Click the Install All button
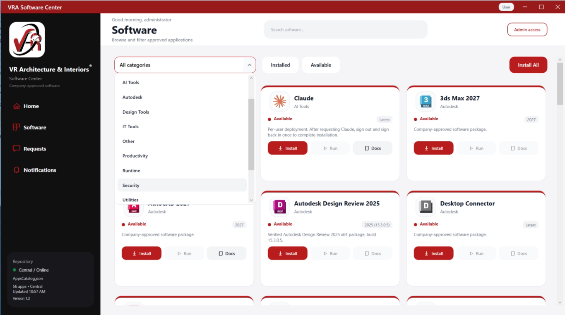The image size is (565, 315). pyautogui.click(x=528, y=65)
